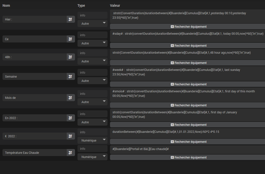Click info type field in Température Eau Chaude row
265x174 pixels.
click(92, 149)
